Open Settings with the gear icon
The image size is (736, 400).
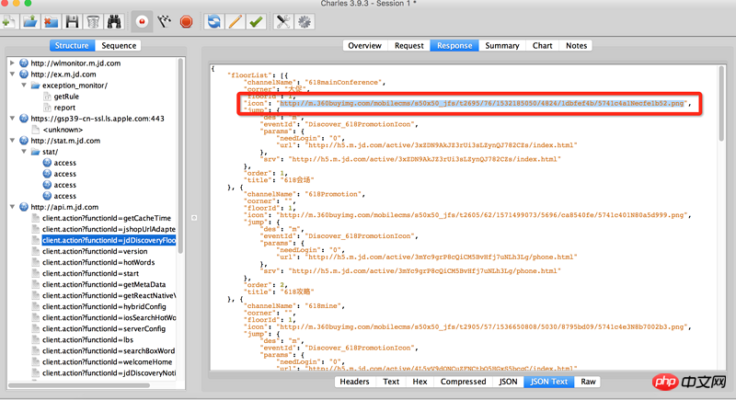click(305, 21)
